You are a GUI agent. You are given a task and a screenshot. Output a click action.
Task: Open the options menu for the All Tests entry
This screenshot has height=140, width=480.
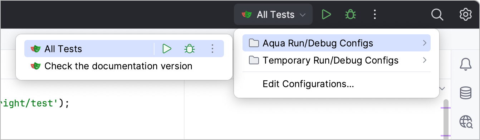click(212, 49)
